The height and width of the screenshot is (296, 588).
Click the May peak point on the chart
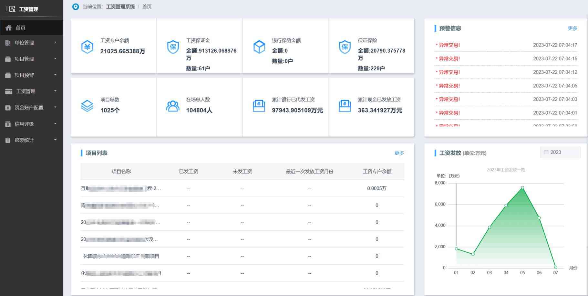click(x=522, y=187)
